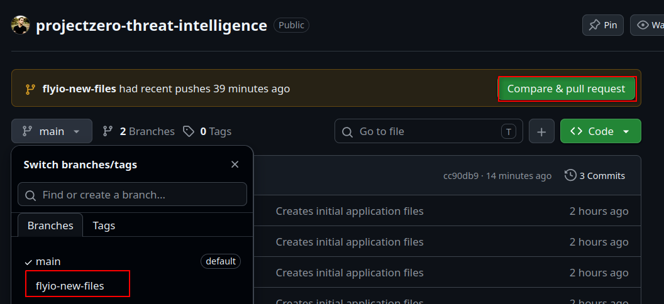This screenshot has height=304, width=664.
Task: Click the Switch branches/tags heading text
Action: pos(80,165)
